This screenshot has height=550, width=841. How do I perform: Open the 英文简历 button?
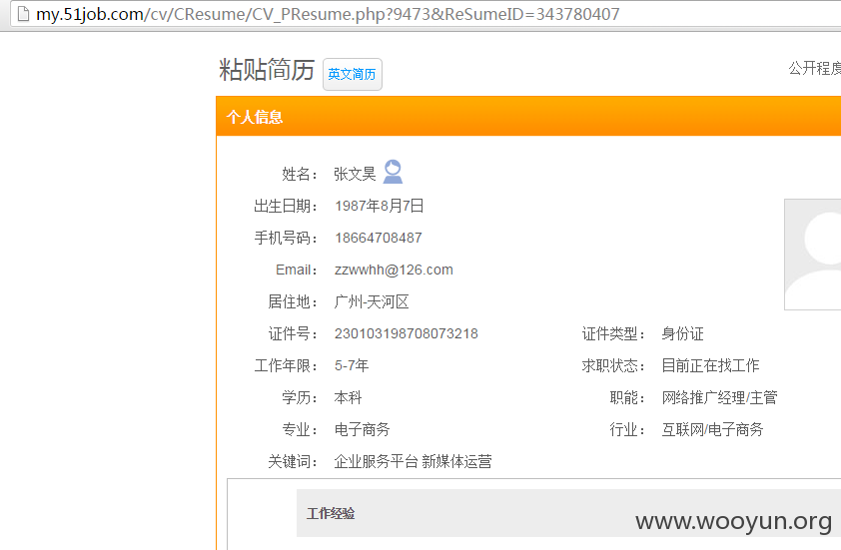tap(352, 74)
